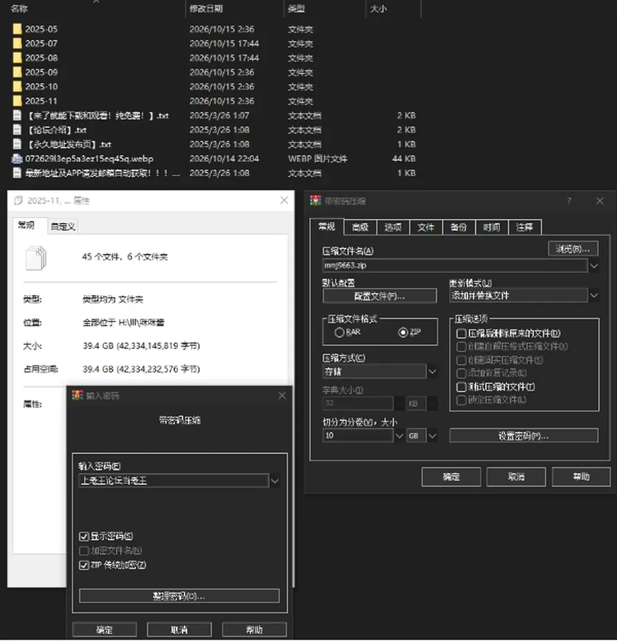This screenshot has height=641, width=617.
Task: Go to the 注释 tab
Action: 524,228
